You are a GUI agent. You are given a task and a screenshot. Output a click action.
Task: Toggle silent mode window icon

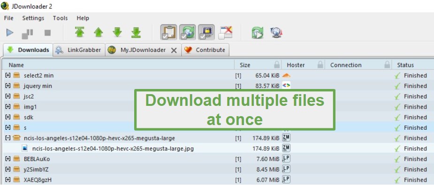coord(226,33)
